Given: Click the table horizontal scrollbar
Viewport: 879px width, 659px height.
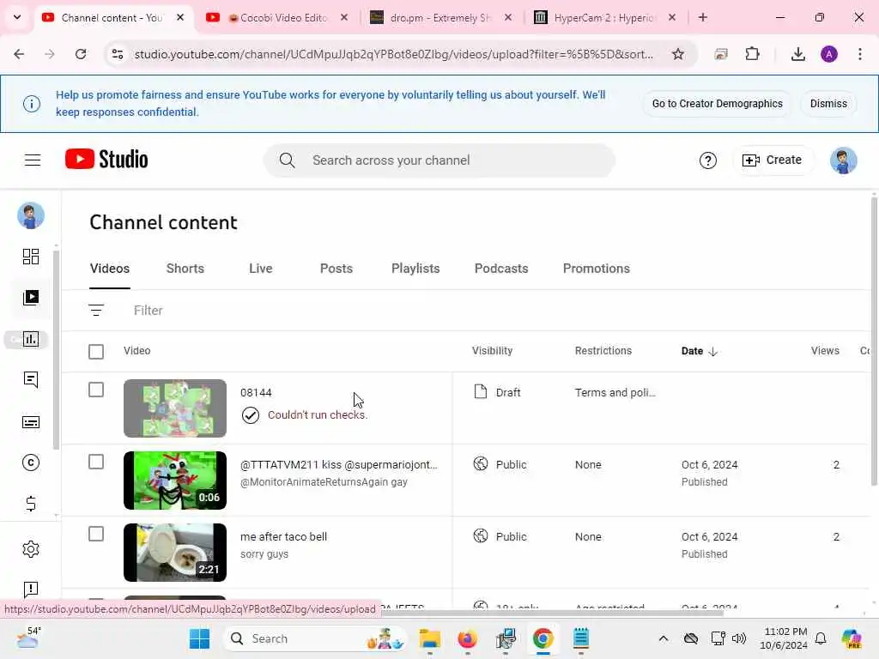Looking at the screenshot, I should point(552,613).
